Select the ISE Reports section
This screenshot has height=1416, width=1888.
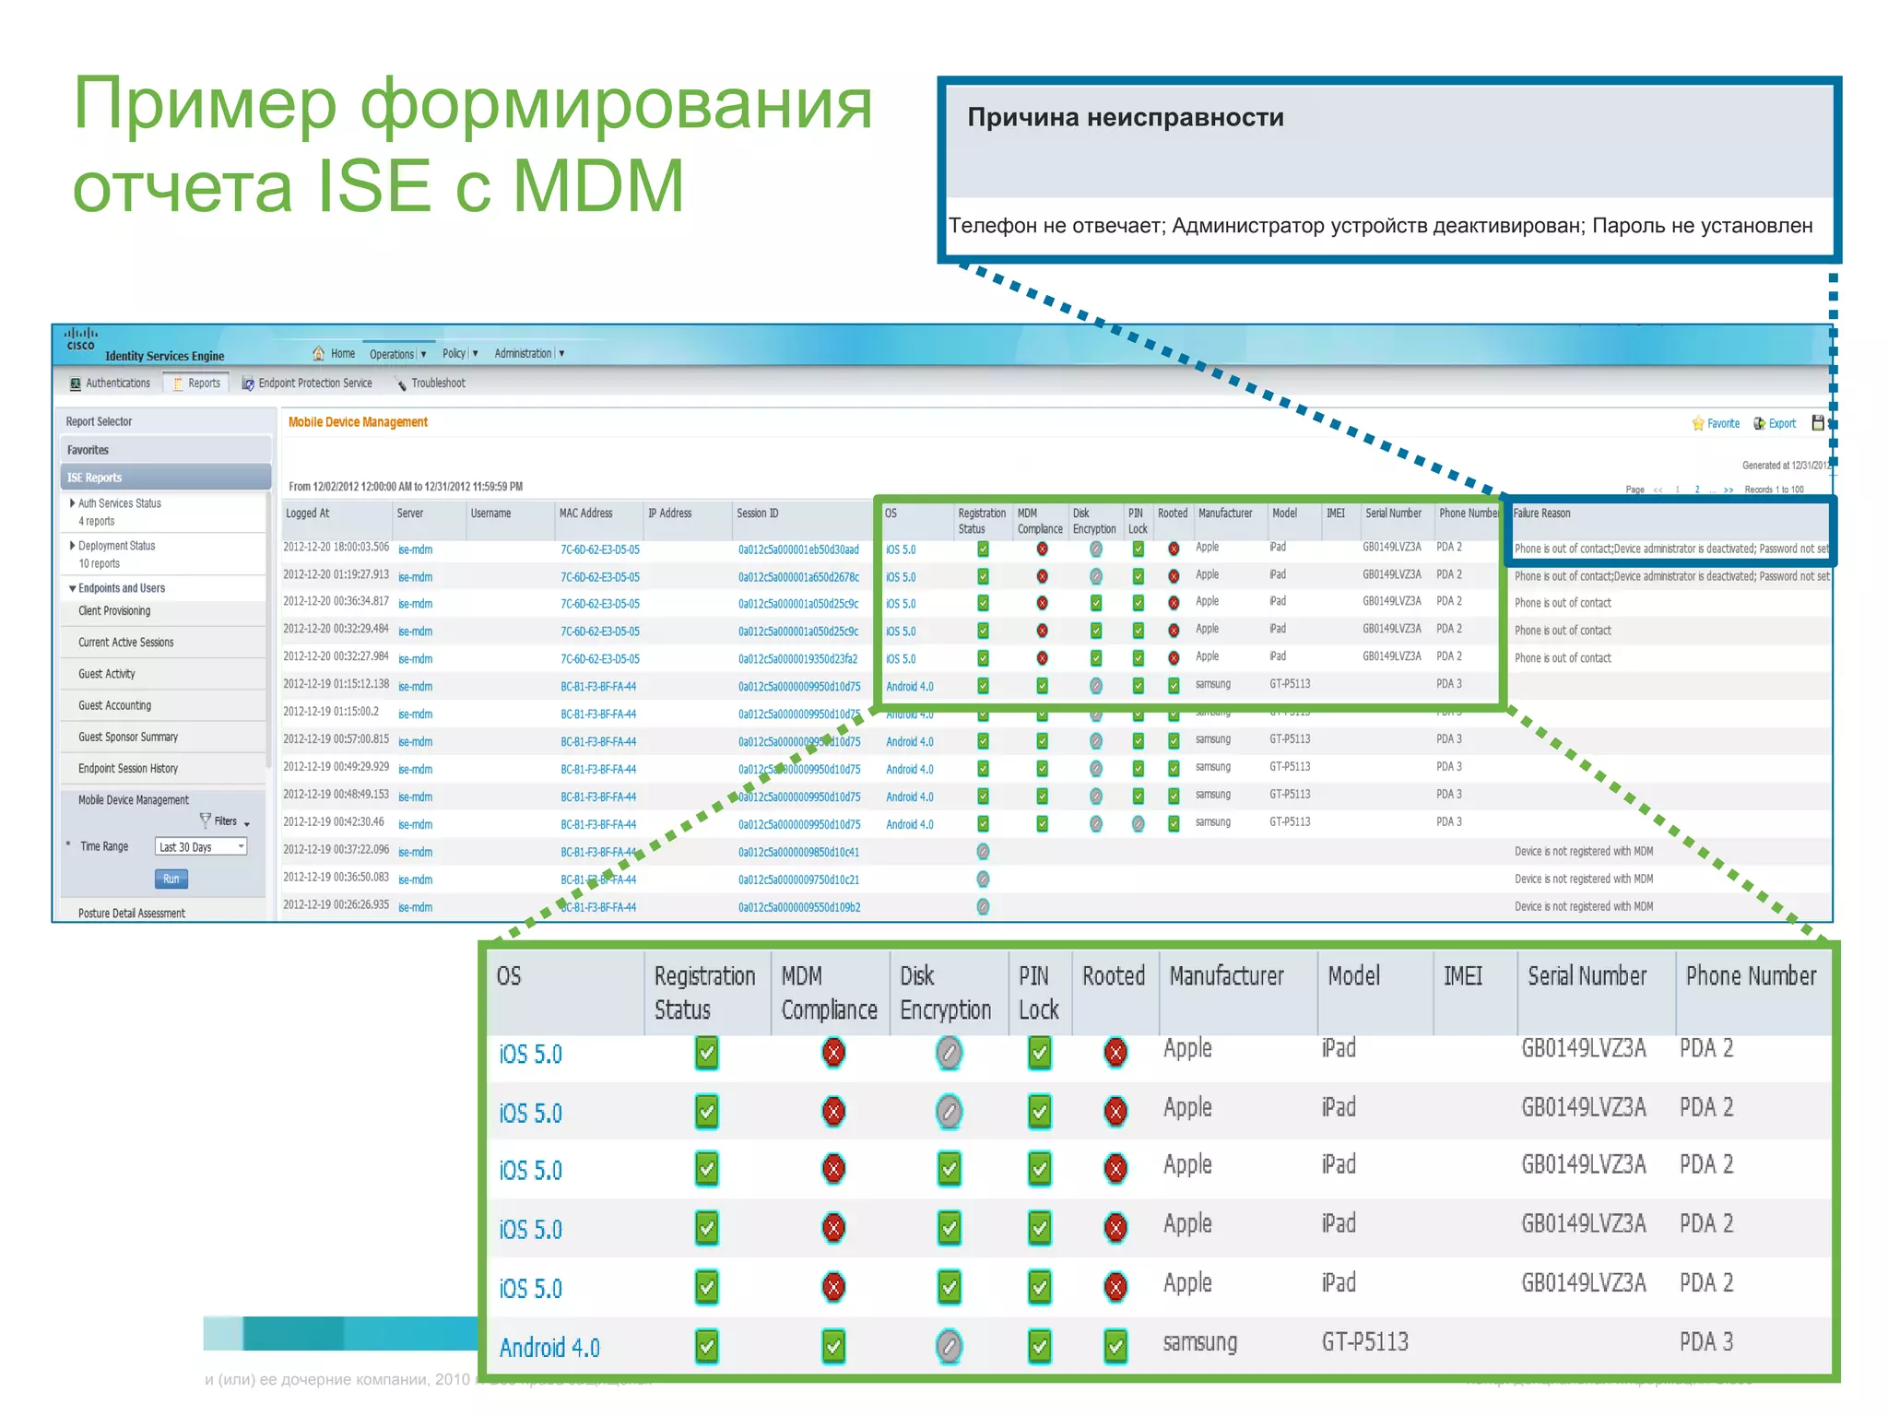pos(166,478)
